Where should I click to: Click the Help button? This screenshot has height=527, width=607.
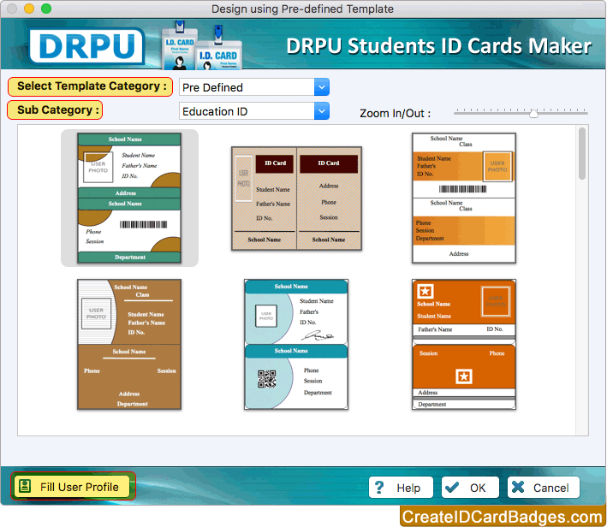(x=401, y=487)
